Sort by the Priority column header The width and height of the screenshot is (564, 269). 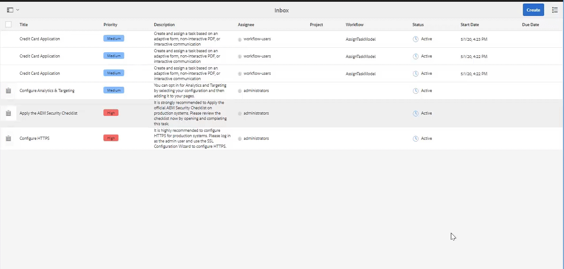[x=111, y=25]
